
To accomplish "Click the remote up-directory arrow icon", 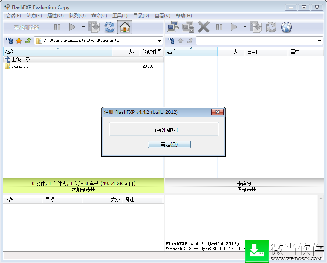I will 190,41.
